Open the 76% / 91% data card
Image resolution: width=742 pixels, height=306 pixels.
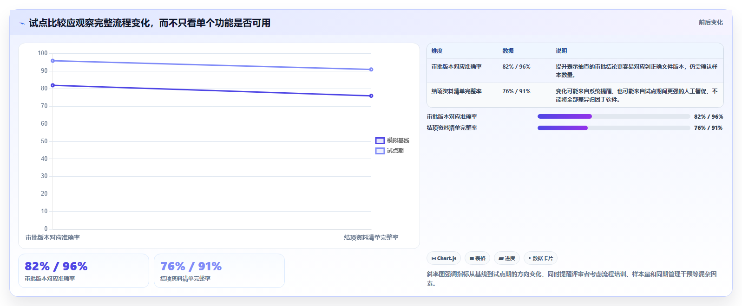(219, 271)
